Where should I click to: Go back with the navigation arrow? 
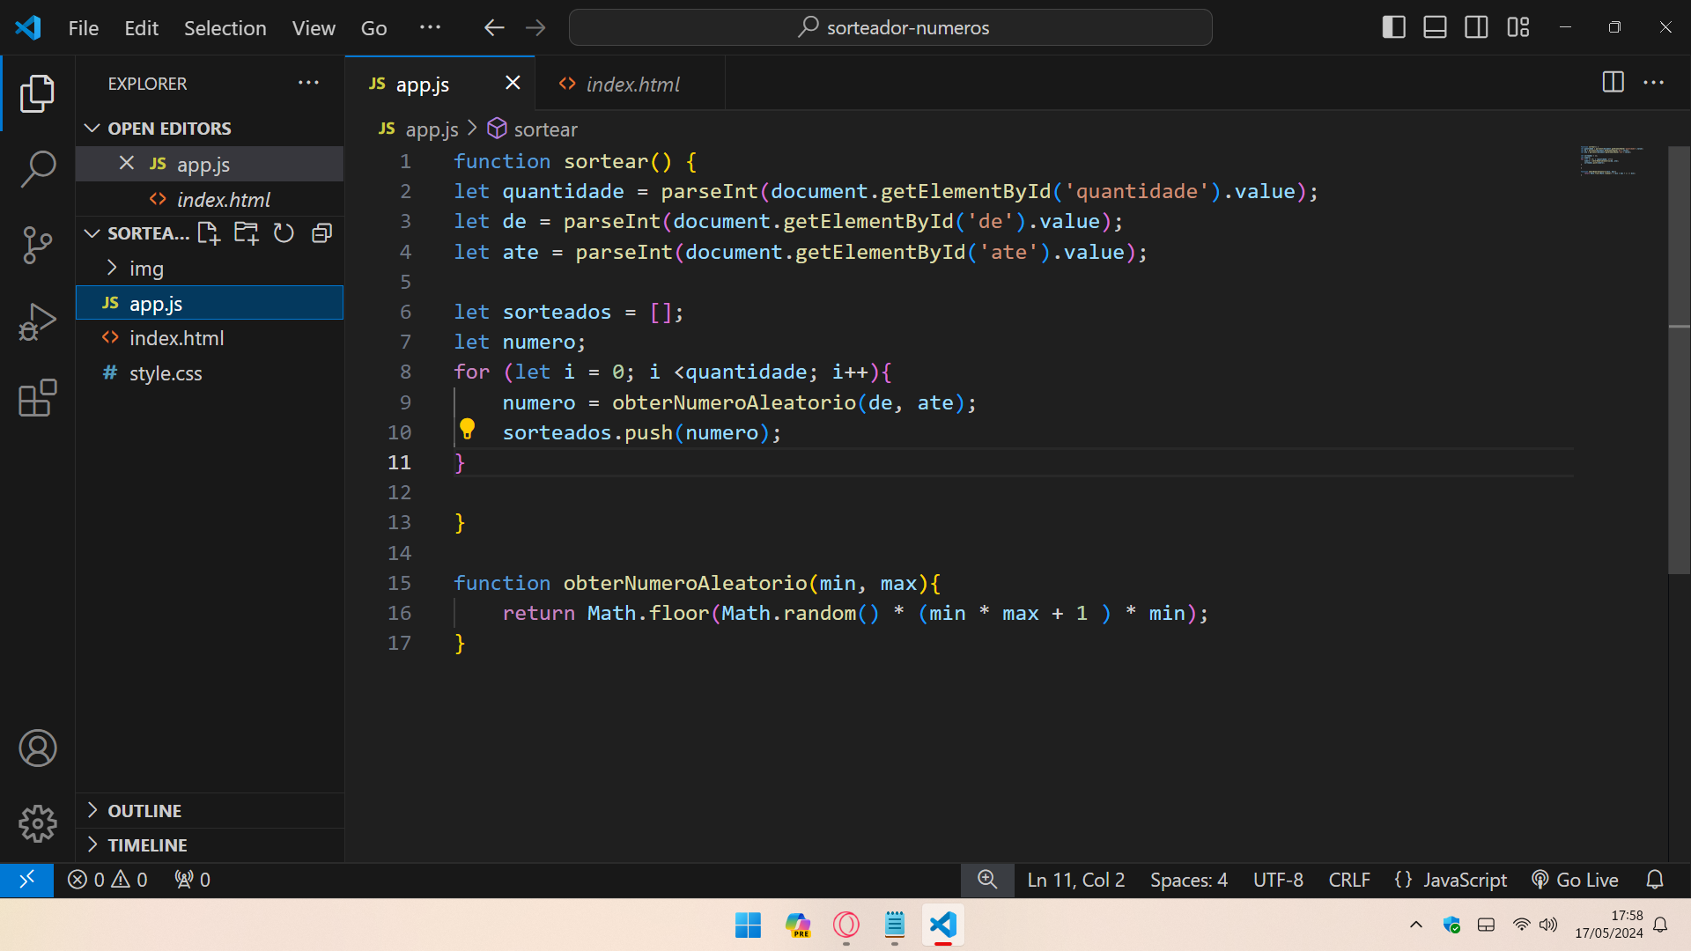coord(494,27)
